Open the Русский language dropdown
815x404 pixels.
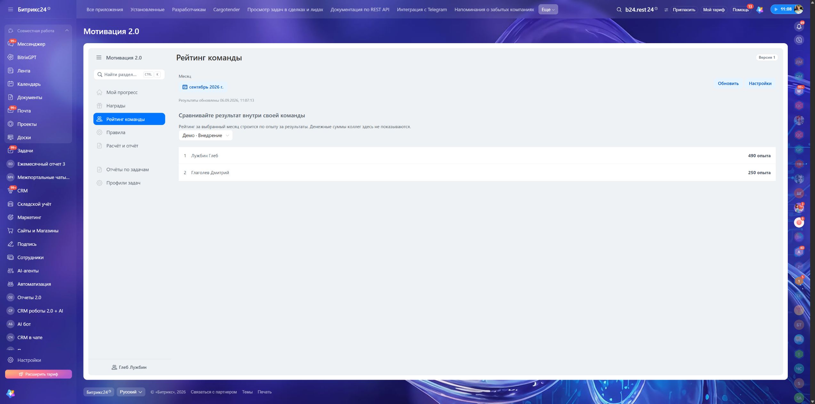(131, 392)
